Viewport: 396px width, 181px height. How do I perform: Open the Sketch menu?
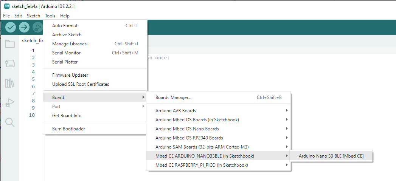[33, 15]
